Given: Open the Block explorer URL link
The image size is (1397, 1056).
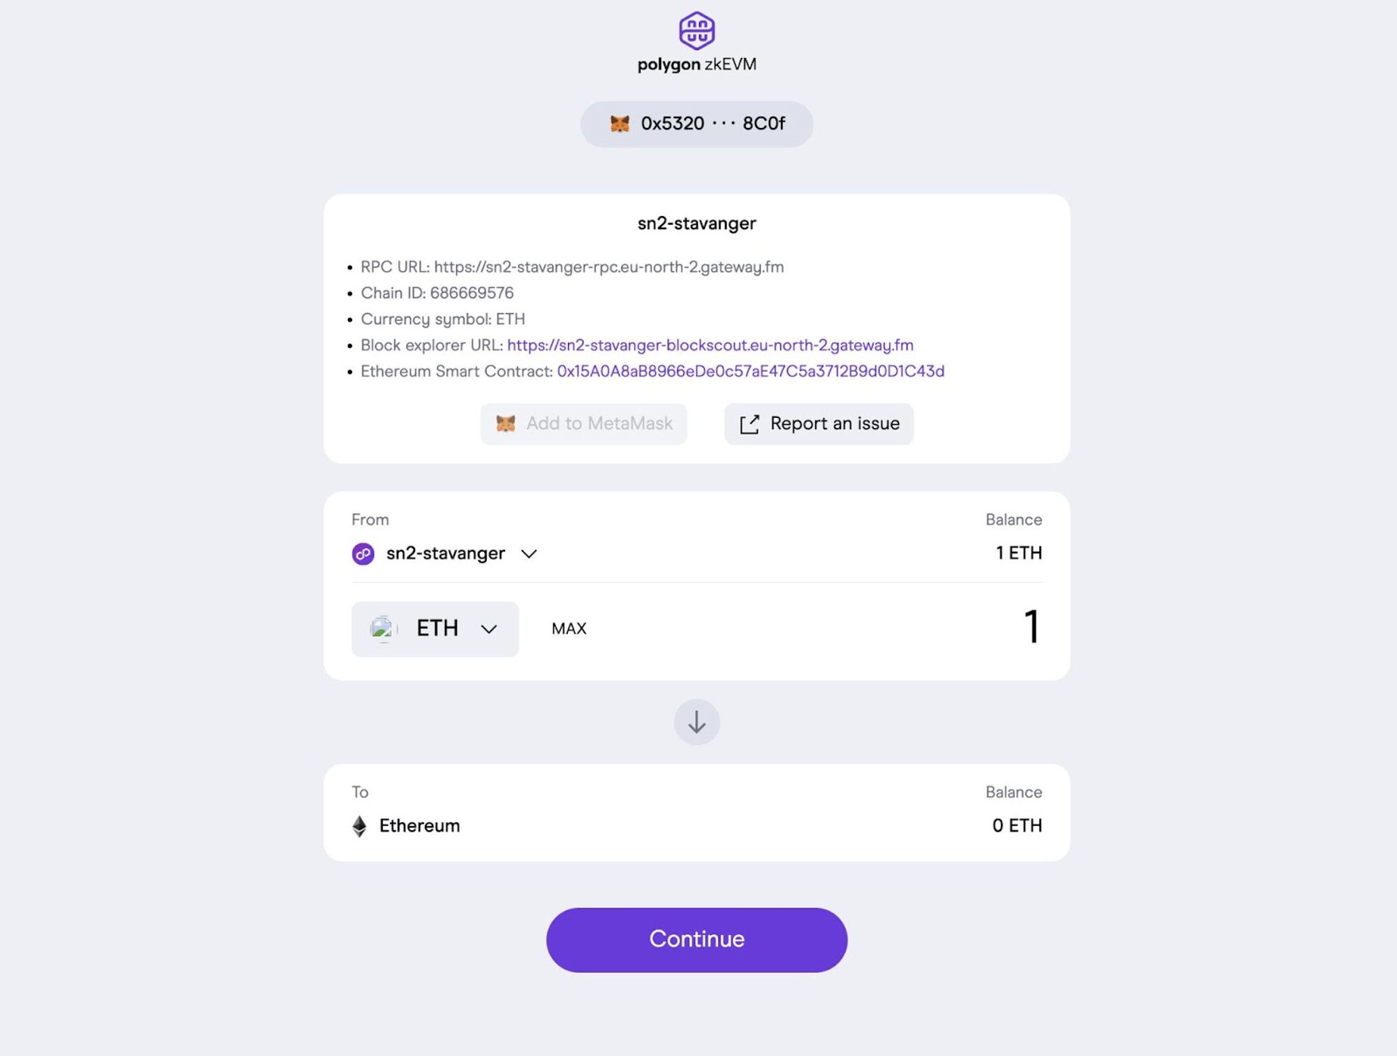Looking at the screenshot, I should tap(710, 345).
